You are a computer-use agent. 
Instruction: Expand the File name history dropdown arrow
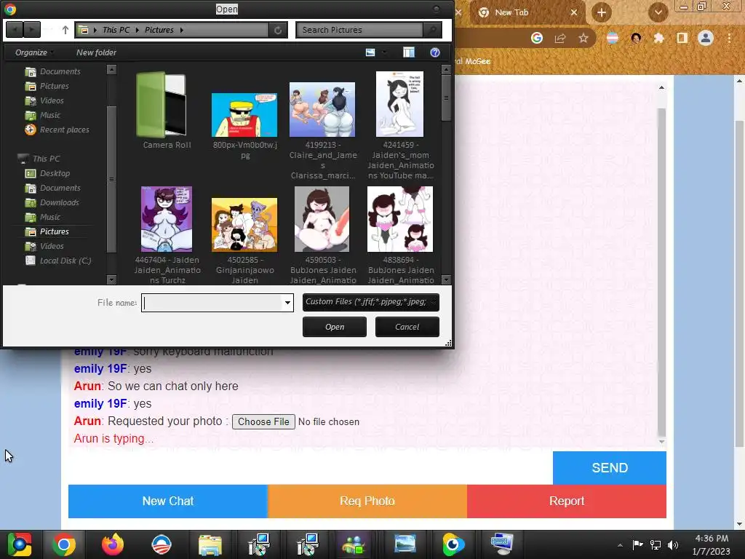(x=287, y=302)
